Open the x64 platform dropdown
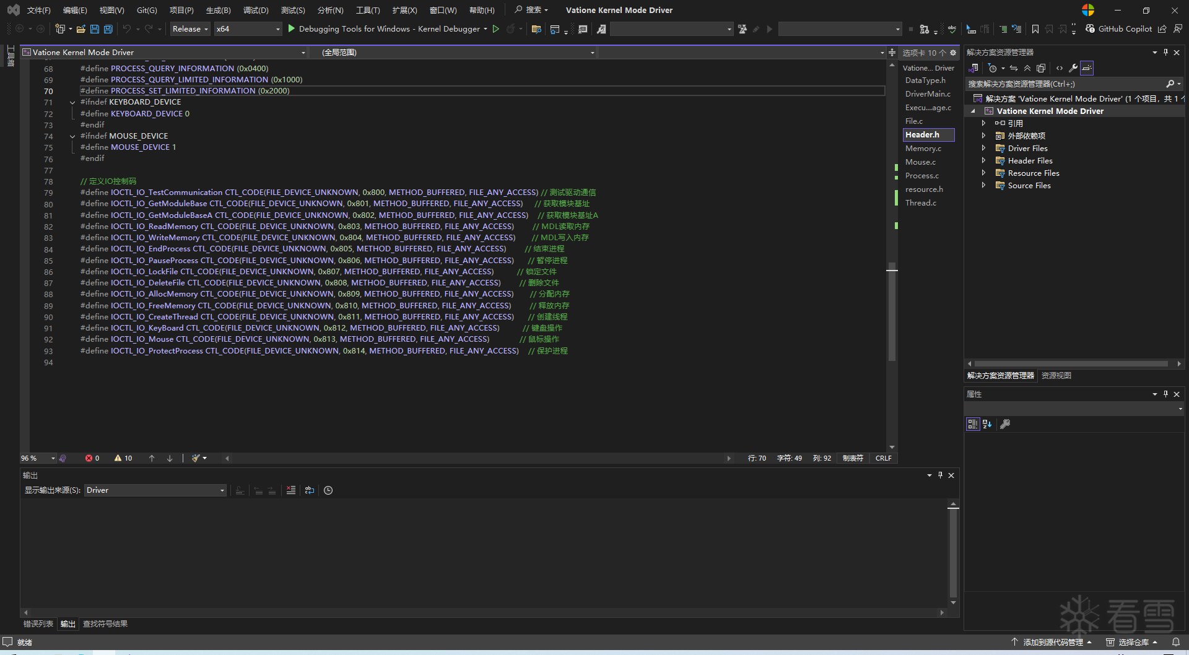The height and width of the screenshot is (655, 1189). click(248, 29)
